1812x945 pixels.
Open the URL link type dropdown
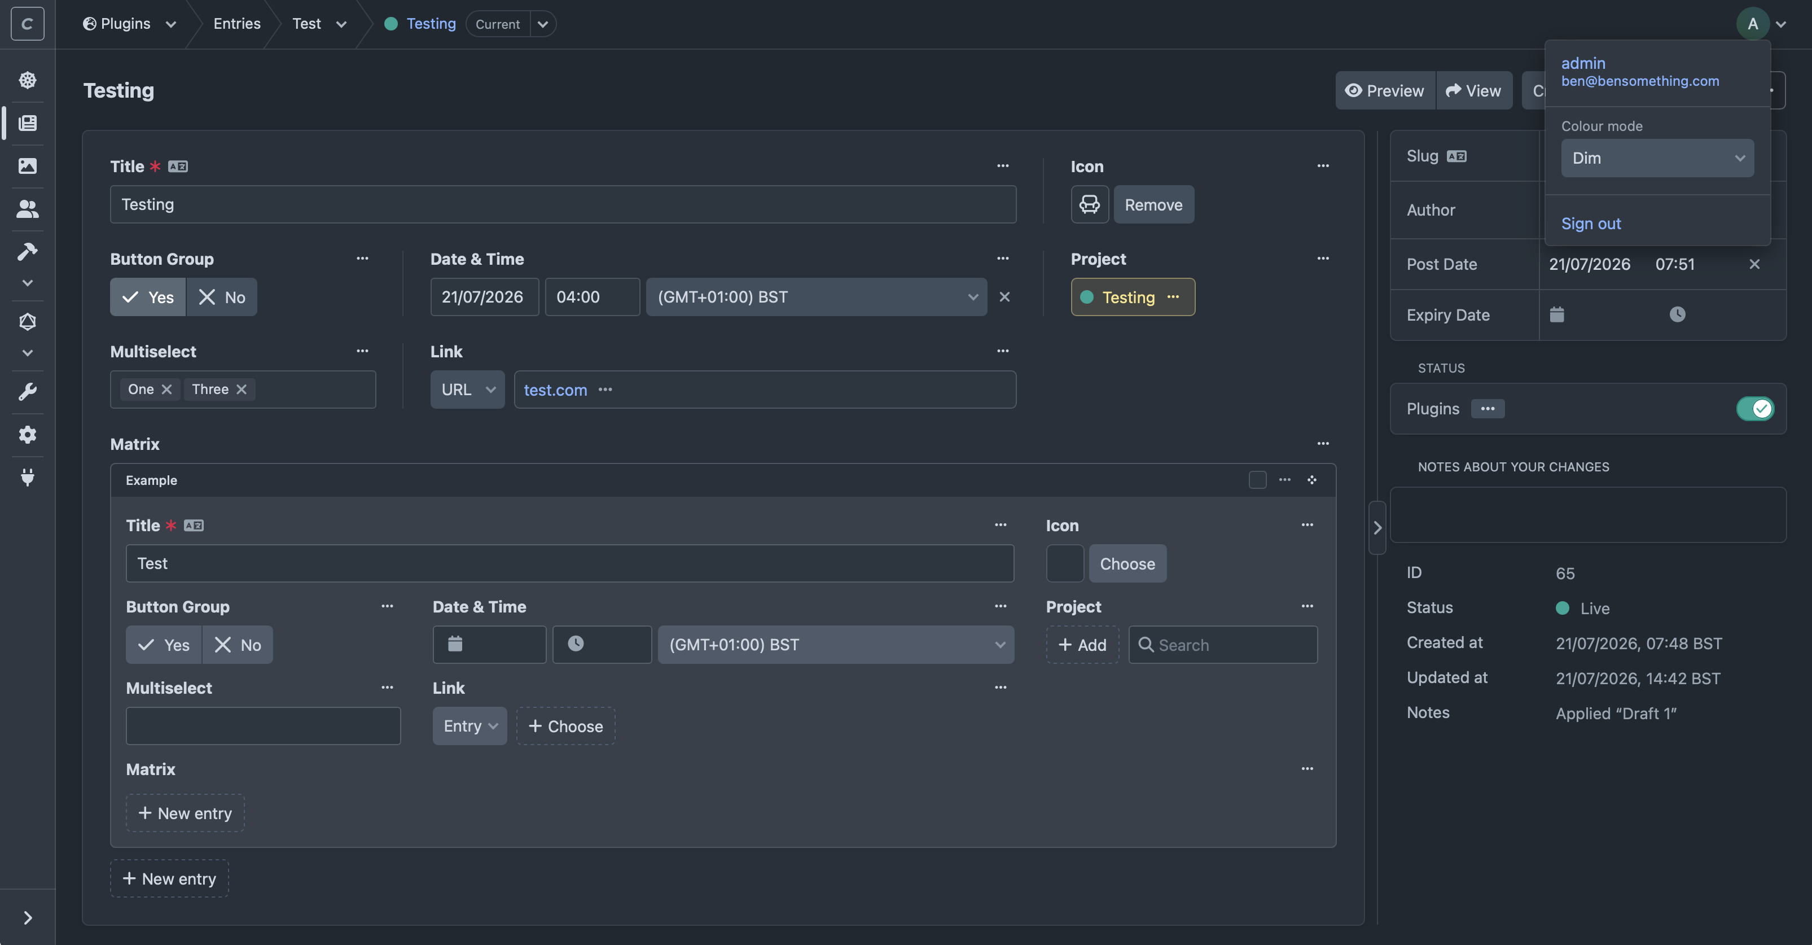pyautogui.click(x=467, y=389)
